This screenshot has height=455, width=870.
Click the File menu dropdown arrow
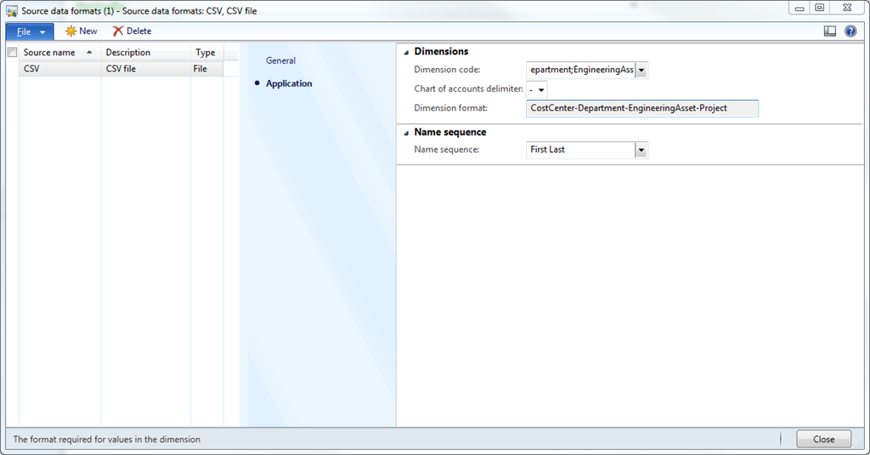click(42, 32)
